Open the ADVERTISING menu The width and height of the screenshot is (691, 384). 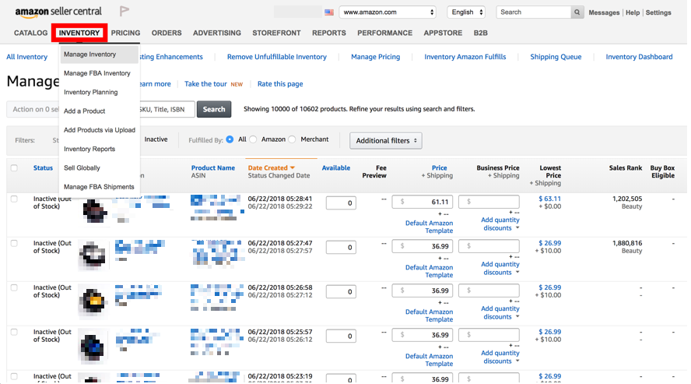[217, 33]
